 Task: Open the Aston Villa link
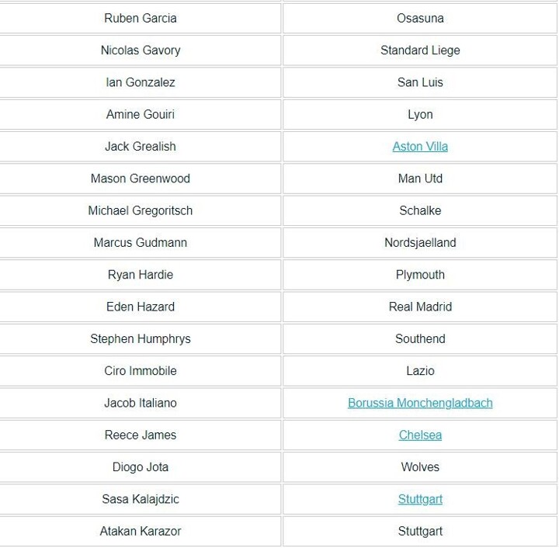[420, 147]
